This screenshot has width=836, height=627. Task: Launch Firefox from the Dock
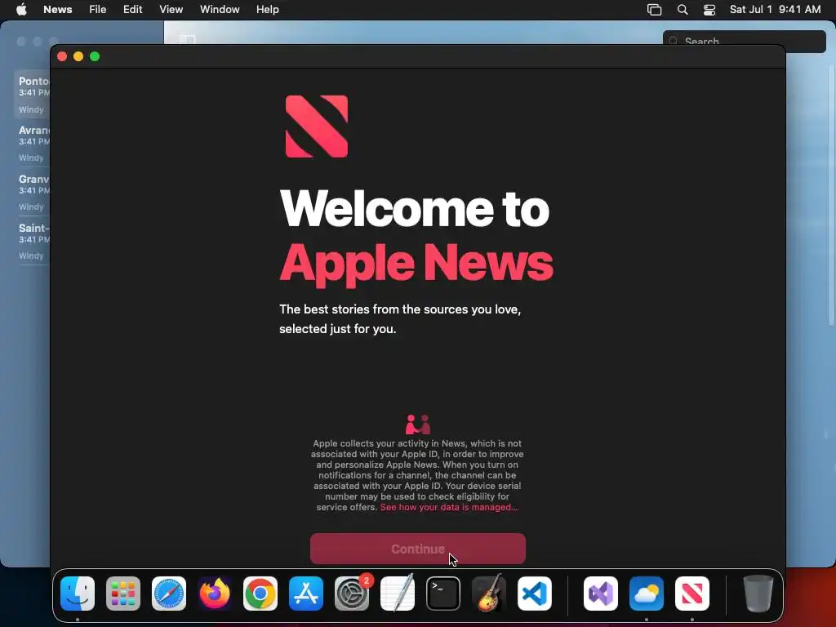[x=215, y=594]
